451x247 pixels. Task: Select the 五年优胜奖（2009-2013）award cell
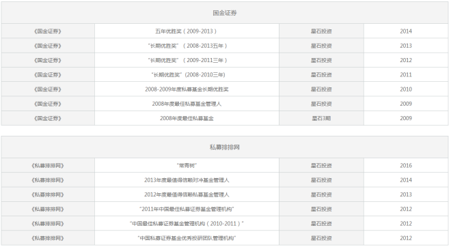click(187, 31)
